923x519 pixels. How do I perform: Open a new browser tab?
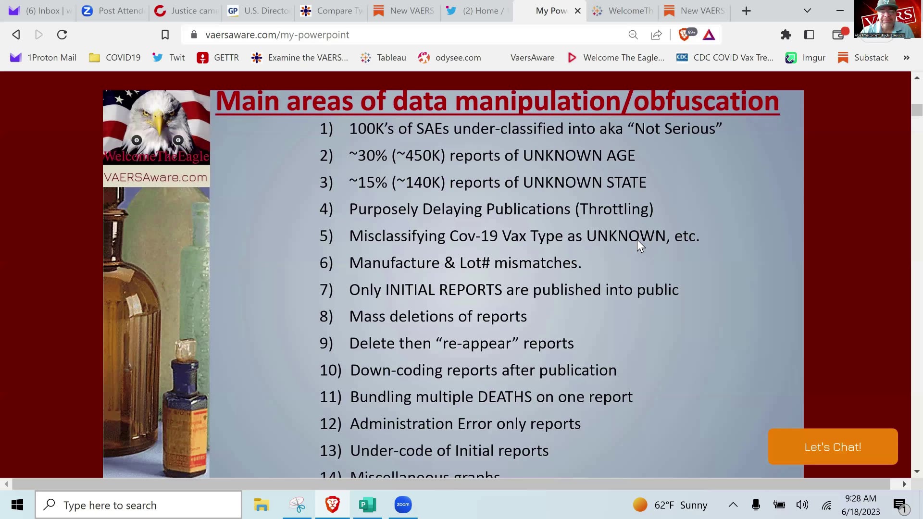coord(746,11)
